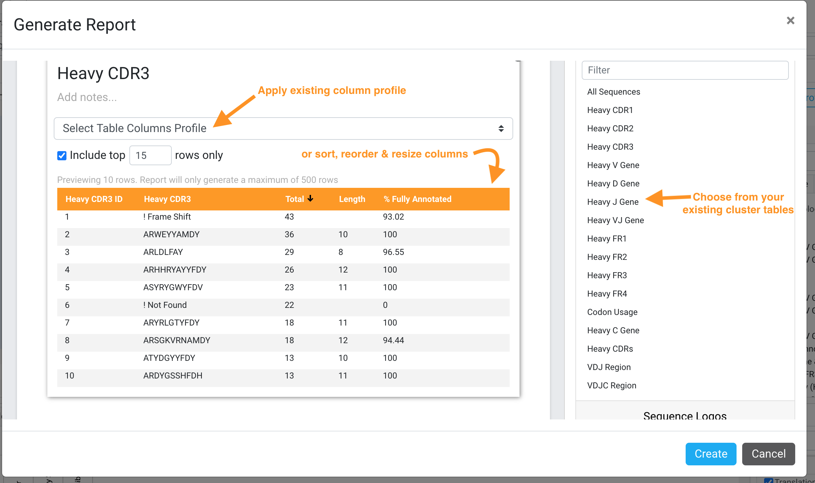
Task: Click the Total value 22
Action: coord(289,305)
